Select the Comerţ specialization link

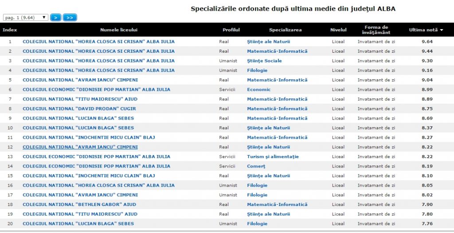click(x=256, y=166)
